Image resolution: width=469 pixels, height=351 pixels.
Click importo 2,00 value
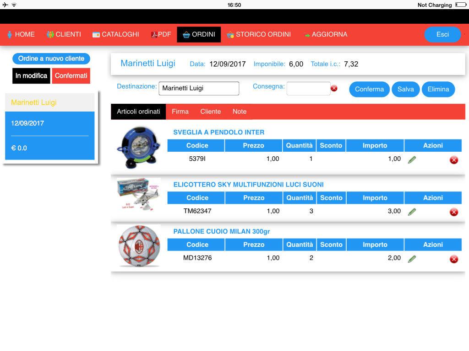[x=394, y=258]
